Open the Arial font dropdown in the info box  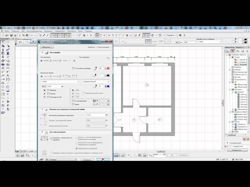[x=209, y=42]
